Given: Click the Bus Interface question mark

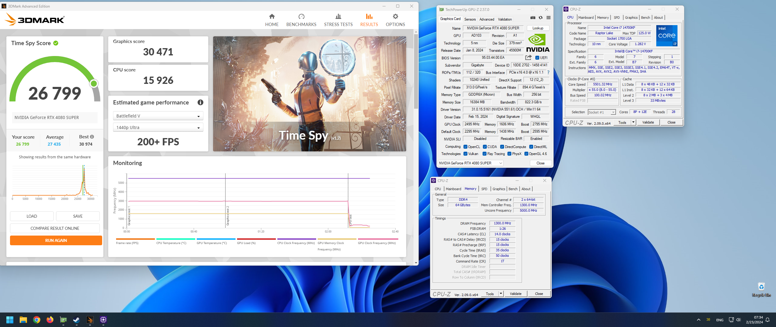Looking at the screenshot, I should coord(548,72).
